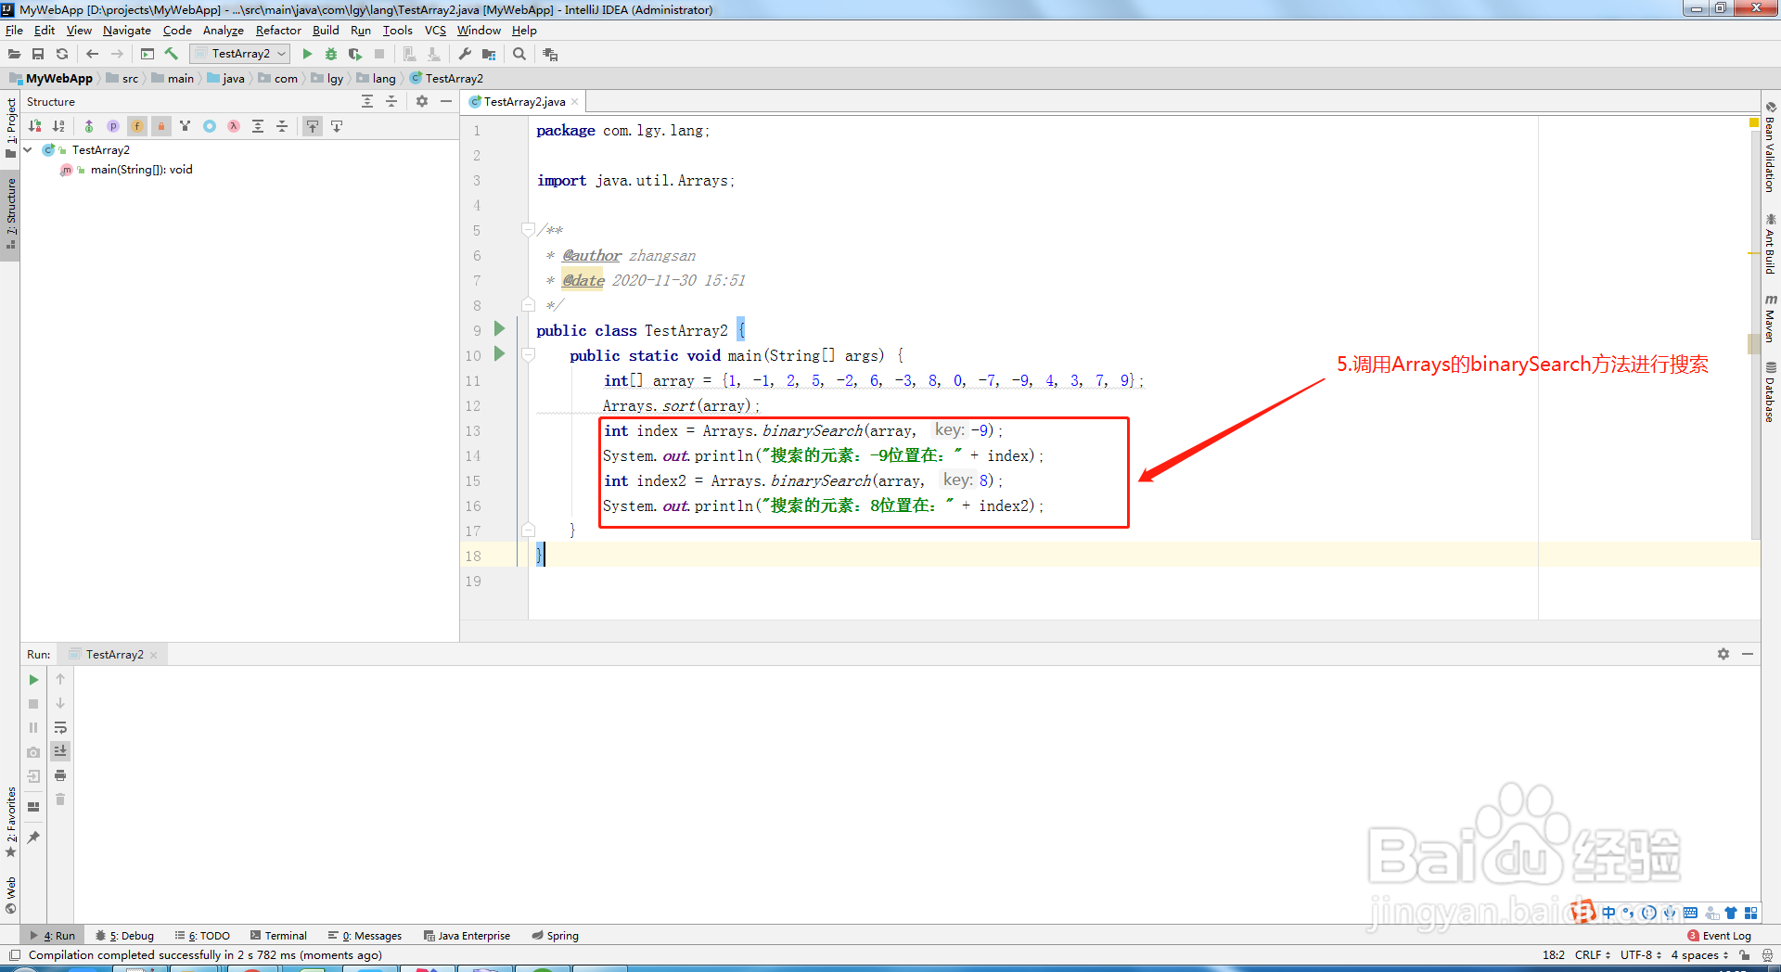Collapse the TestArray2 node in Structure tree
1781x972 pixels.
(x=28, y=149)
